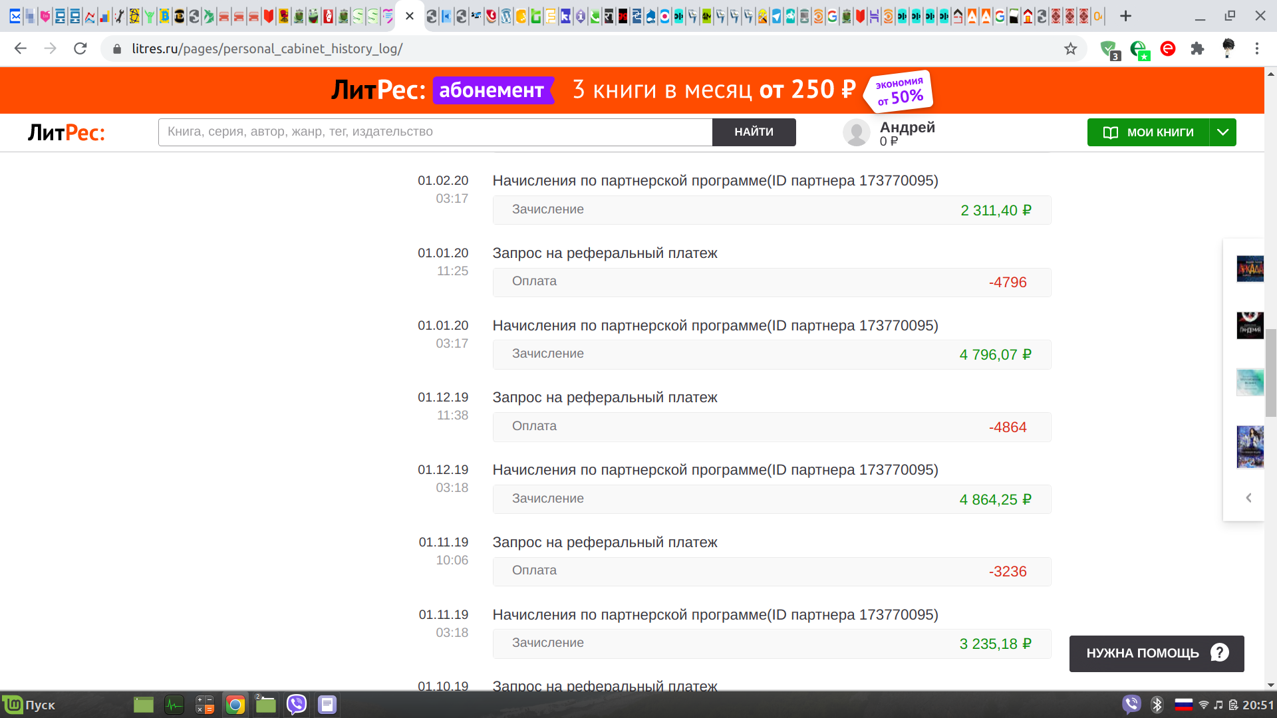1277x718 pixels.
Task: Click the bookmark star icon in address bar
Action: (x=1070, y=49)
